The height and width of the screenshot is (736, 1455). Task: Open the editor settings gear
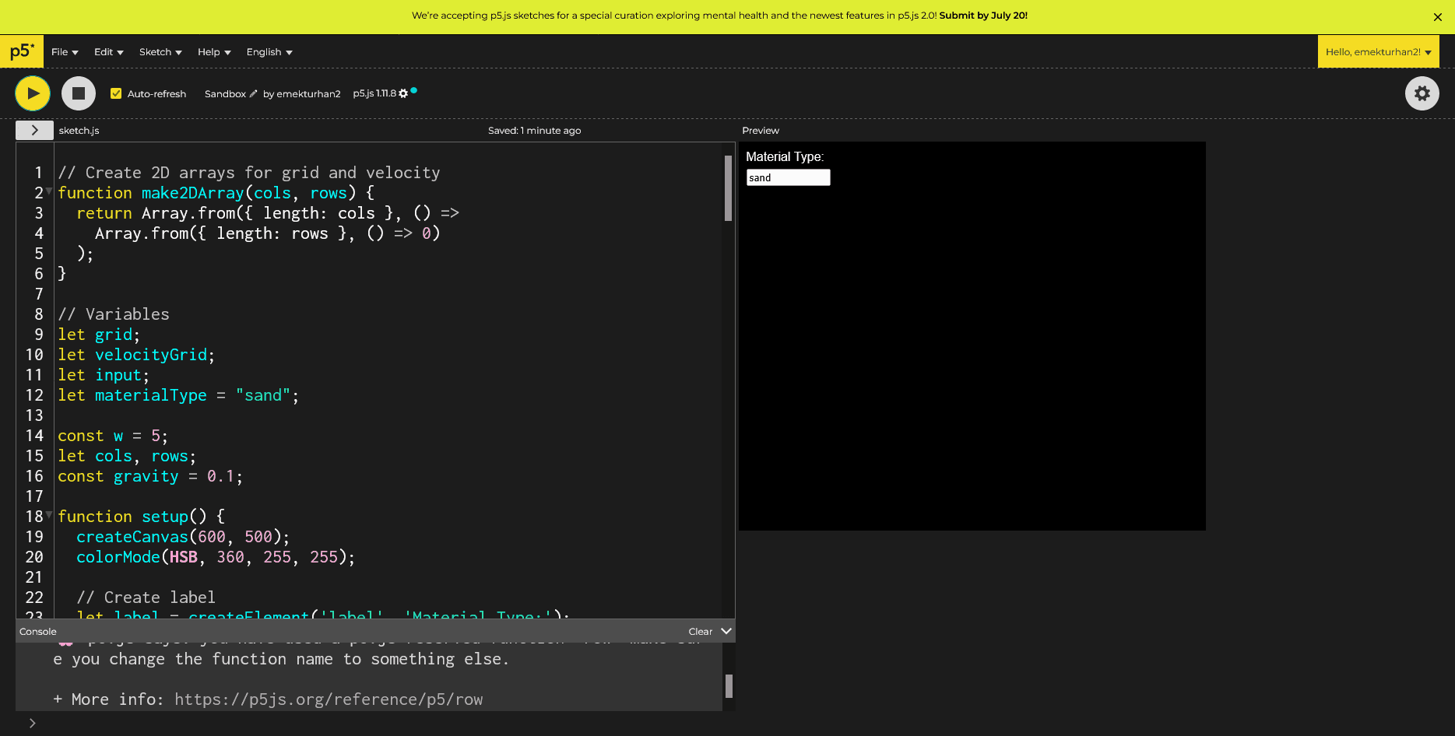click(x=1422, y=93)
